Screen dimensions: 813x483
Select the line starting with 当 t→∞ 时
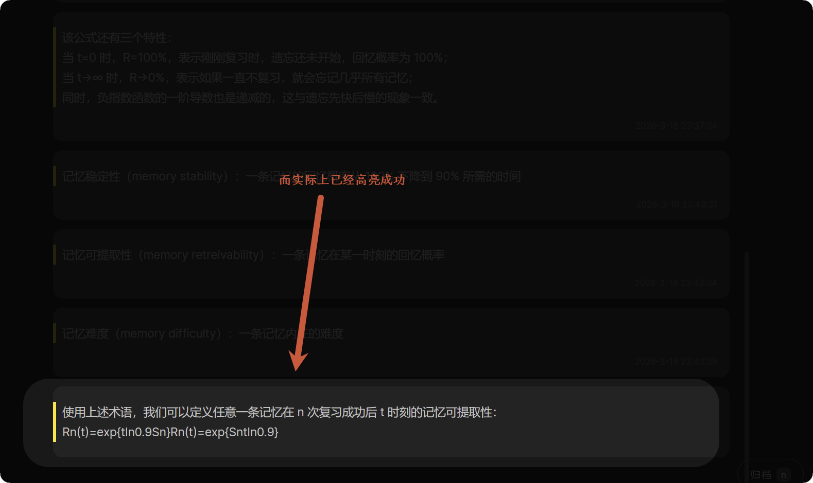coord(237,78)
